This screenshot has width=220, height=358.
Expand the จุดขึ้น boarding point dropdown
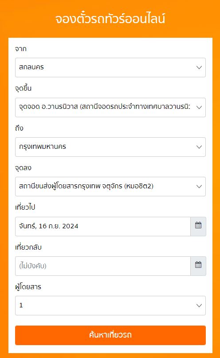pyautogui.click(x=110, y=107)
